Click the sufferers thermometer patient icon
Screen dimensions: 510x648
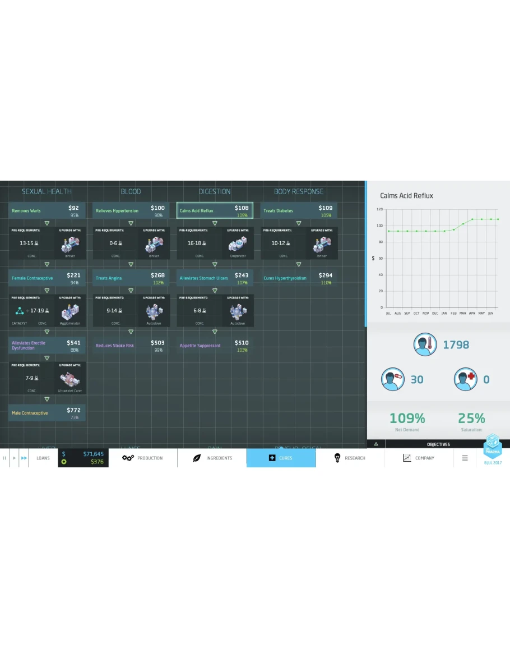point(425,344)
